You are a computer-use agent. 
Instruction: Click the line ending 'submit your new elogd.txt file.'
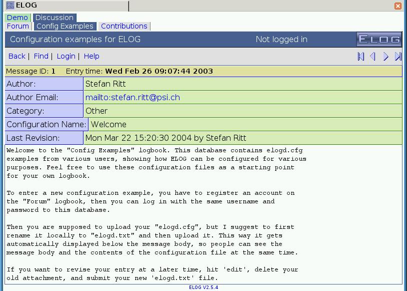point(112,278)
